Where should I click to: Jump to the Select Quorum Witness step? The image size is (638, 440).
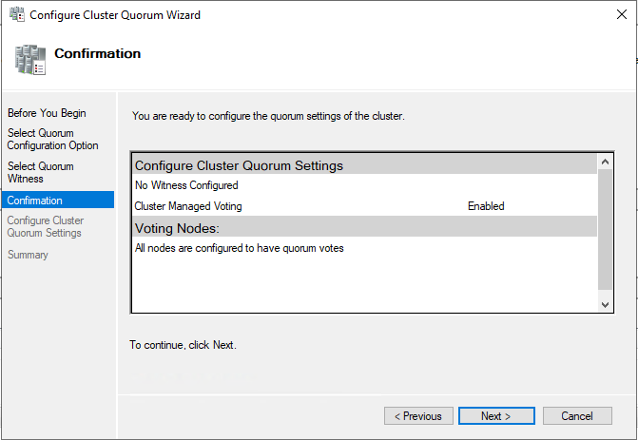(x=41, y=172)
